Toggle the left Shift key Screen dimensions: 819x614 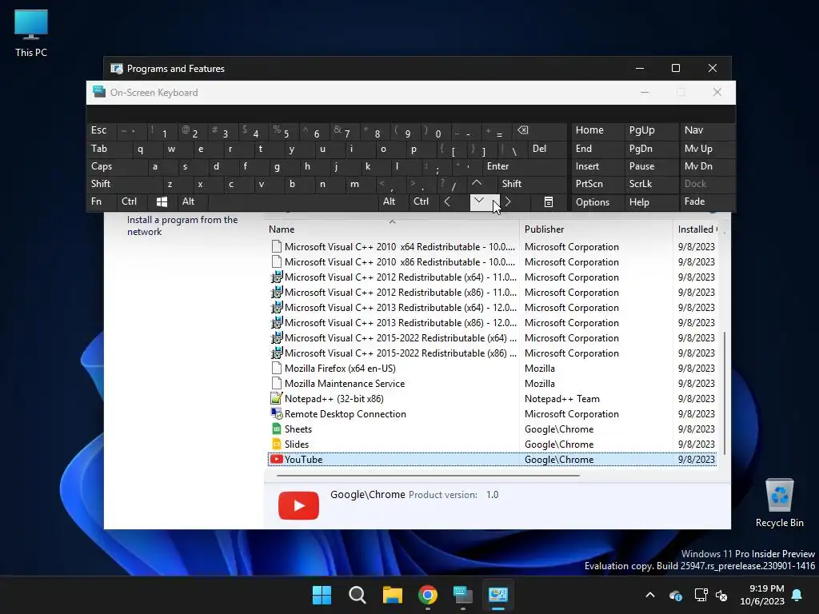pyautogui.click(x=125, y=184)
